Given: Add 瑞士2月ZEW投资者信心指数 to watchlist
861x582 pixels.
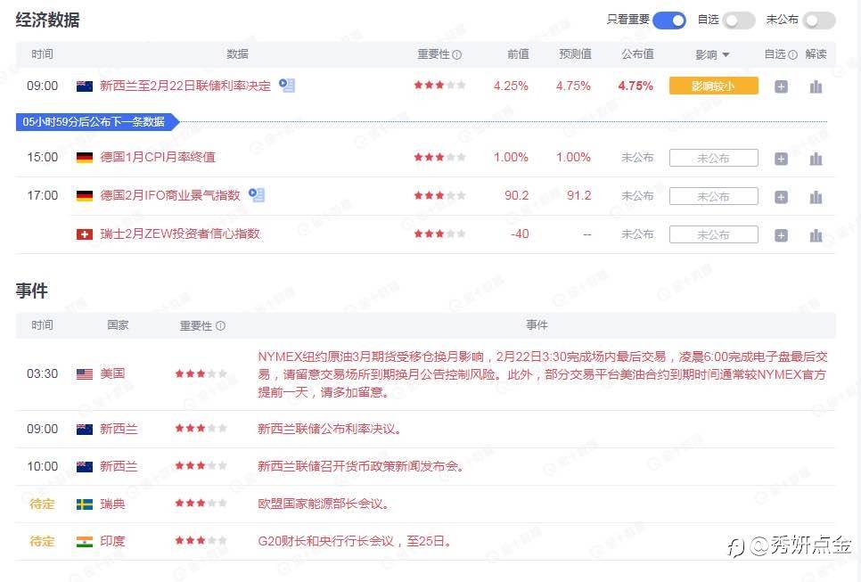Looking at the screenshot, I should coord(781,235).
